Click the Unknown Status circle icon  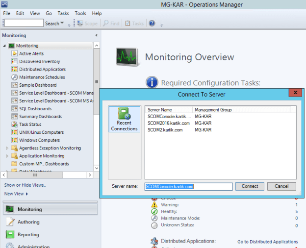click(x=154, y=225)
